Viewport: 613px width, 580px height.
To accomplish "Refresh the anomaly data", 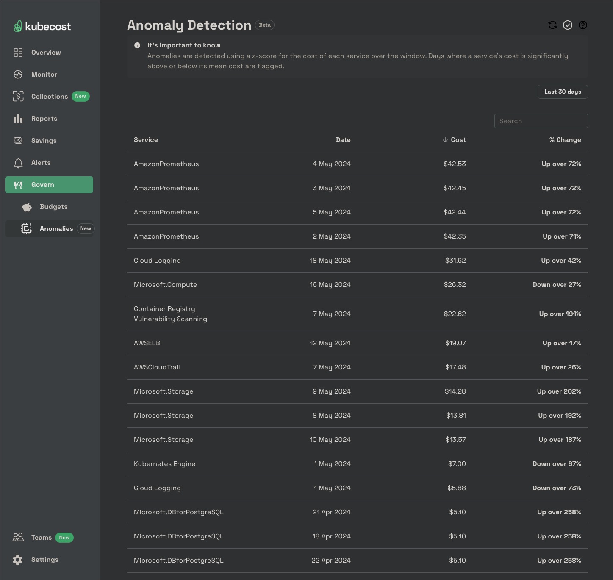I will [552, 25].
